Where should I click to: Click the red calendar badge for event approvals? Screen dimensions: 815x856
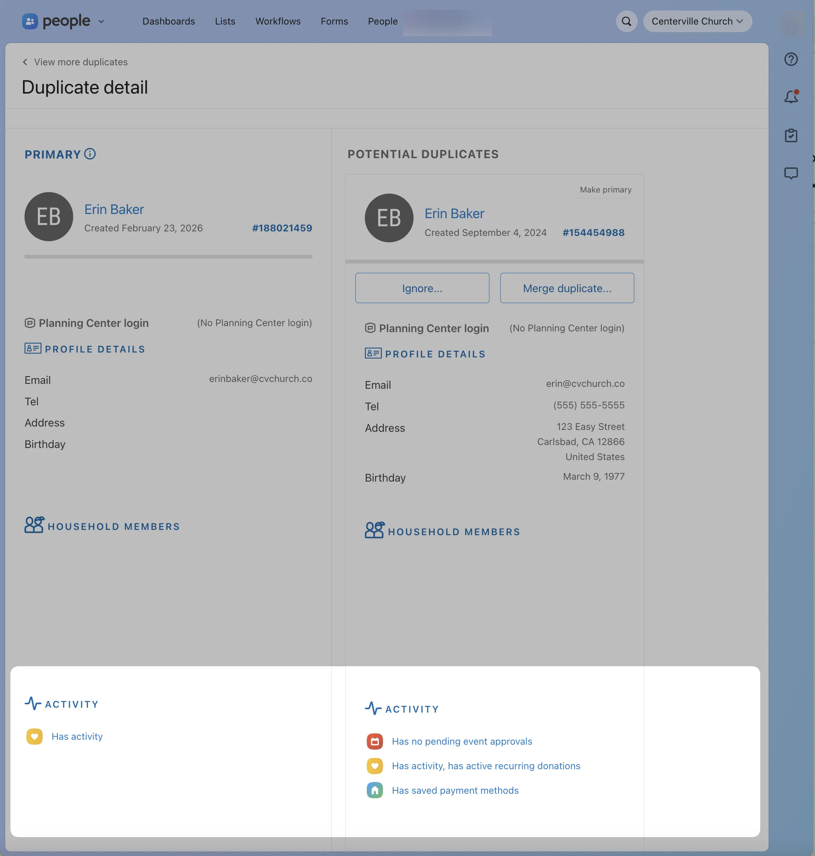pyautogui.click(x=375, y=741)
